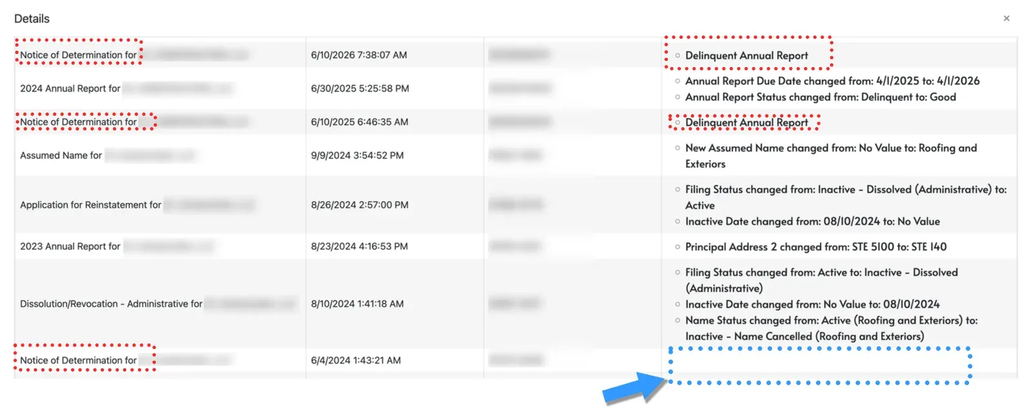Click the Details dialog title
This screenshot has width=1032, height=420.
coord(32,19)
